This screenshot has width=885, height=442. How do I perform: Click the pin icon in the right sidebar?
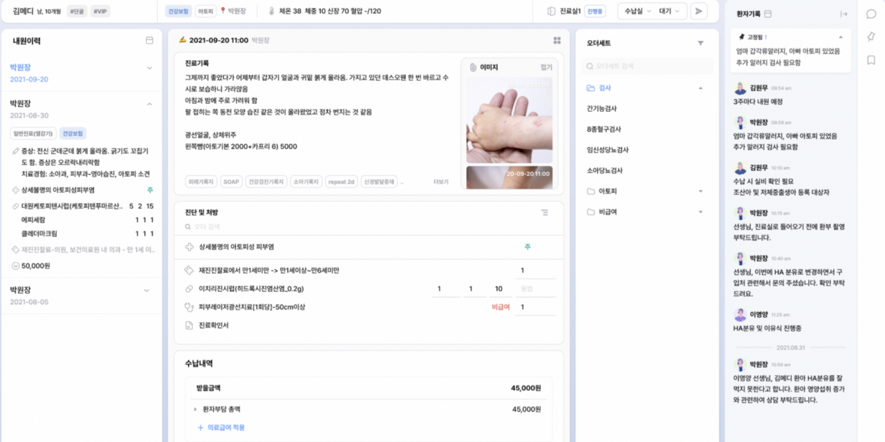[x=871, y=37]
